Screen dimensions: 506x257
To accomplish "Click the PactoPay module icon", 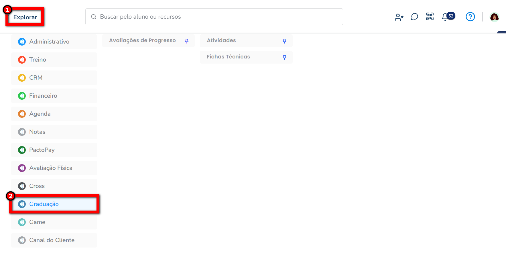I will 22,150.
